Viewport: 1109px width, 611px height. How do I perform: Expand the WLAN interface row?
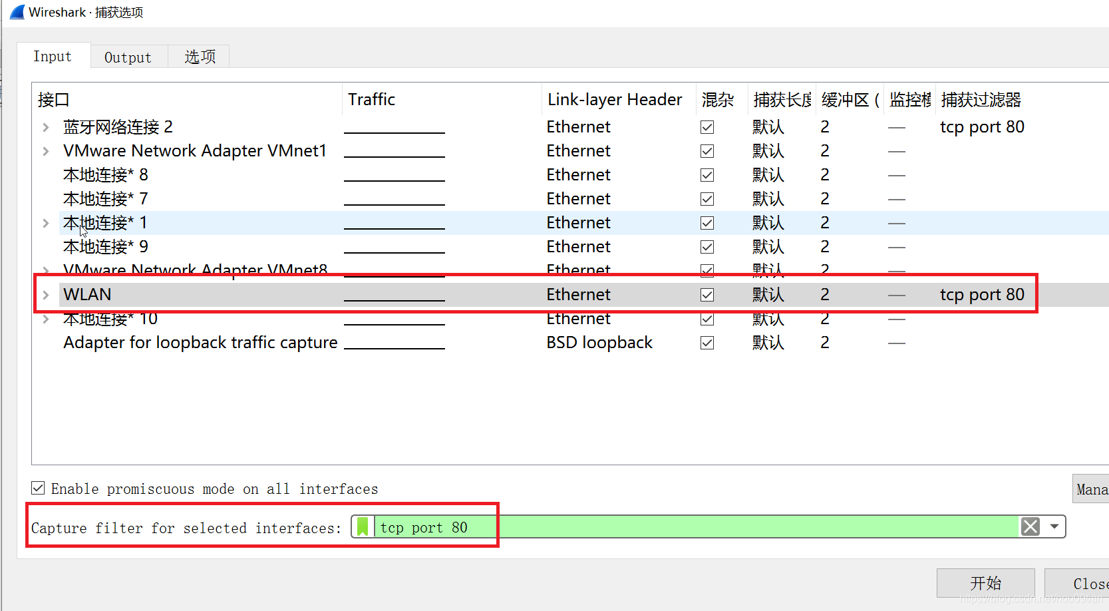click(46, 295)
